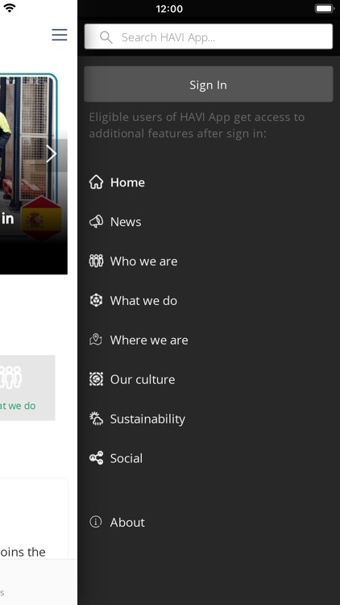The width and height of the screenshot is (340, 605).
Task: Open the green 'at we do' link
Action: 18,406
